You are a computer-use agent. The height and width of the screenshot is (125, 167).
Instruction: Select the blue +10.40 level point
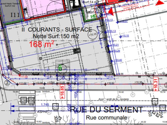pyautogui.click(x=111, y=61)
